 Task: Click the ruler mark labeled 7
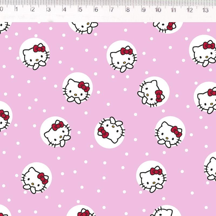pyautogui.click(x=112, y=10)
